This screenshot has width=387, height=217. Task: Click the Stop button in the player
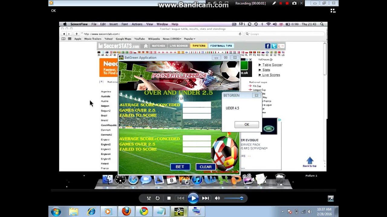coord(169,198)
